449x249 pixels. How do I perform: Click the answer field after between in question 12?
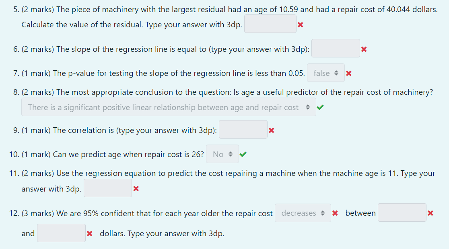[x=402, y=213]
